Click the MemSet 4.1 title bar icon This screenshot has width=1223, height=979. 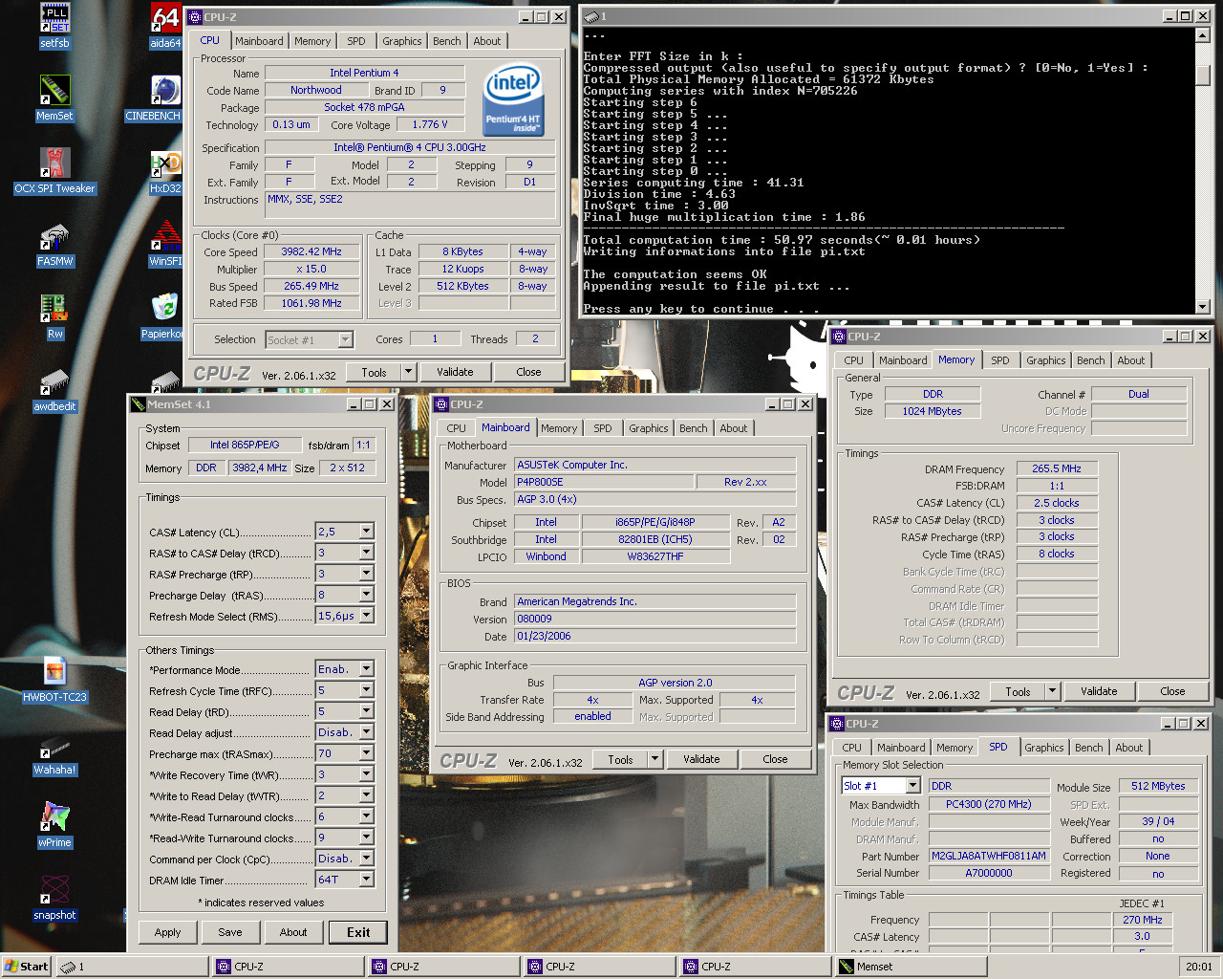pyautogui.click(x=139, y=404)
